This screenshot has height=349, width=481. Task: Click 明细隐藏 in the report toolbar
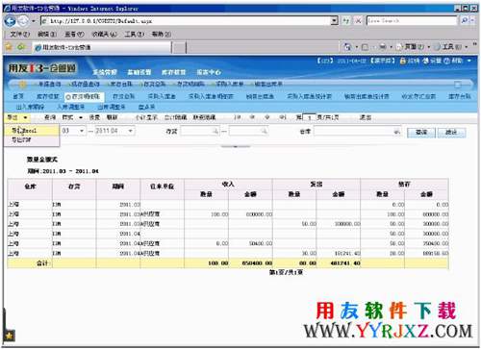(204, 117)
